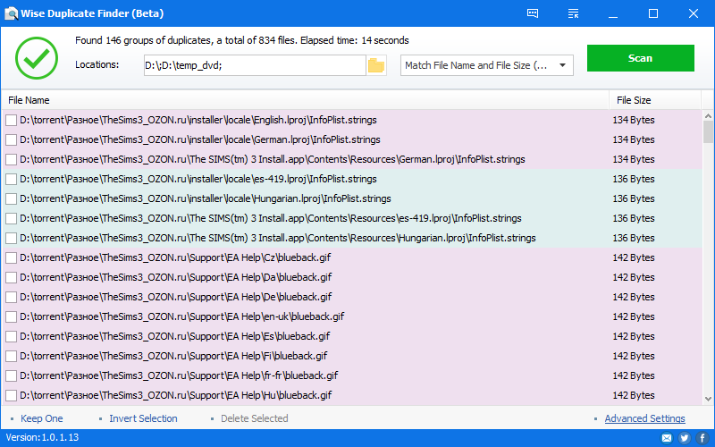The height and width of the screenshot is (447, 715).
Task: Click the vertical scrollbar thumb
Action: click(708, 131)
